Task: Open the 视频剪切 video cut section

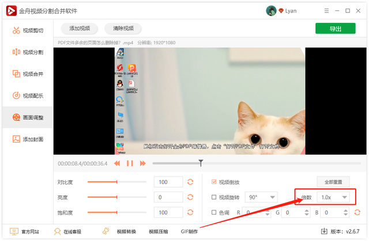Action: click(x=28, y=30)
